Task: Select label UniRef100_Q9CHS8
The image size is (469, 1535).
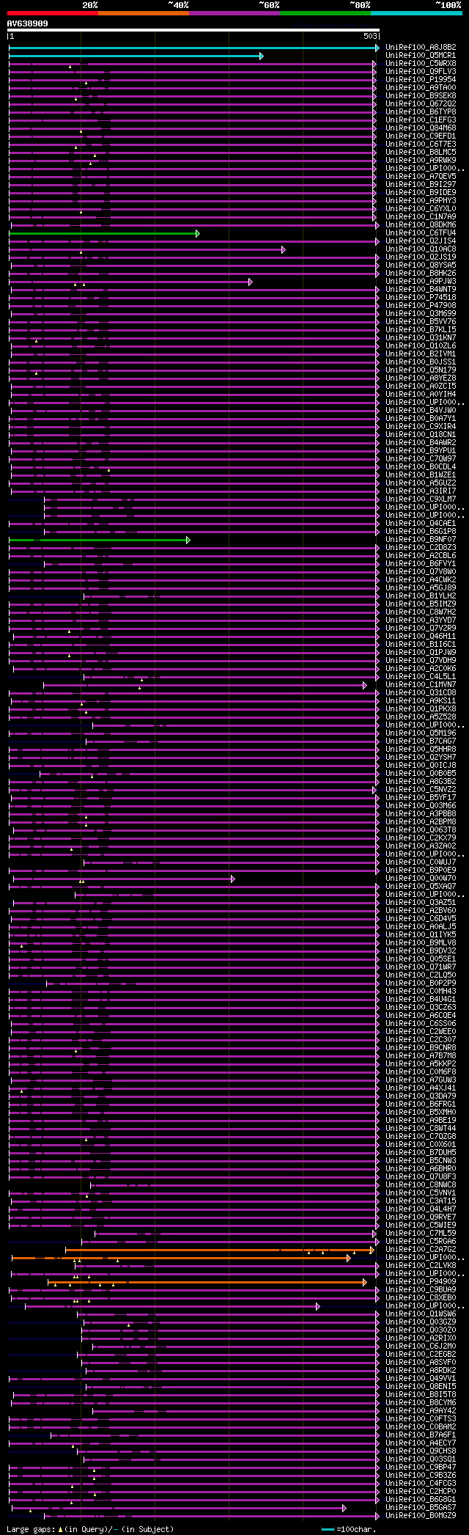Action: (x=421, y=1451)
